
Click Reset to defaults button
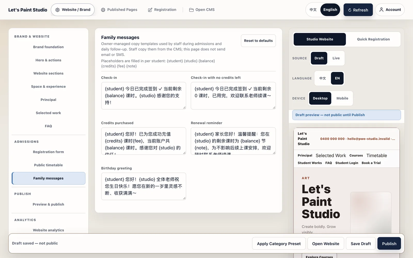click(x=258, y=41)
